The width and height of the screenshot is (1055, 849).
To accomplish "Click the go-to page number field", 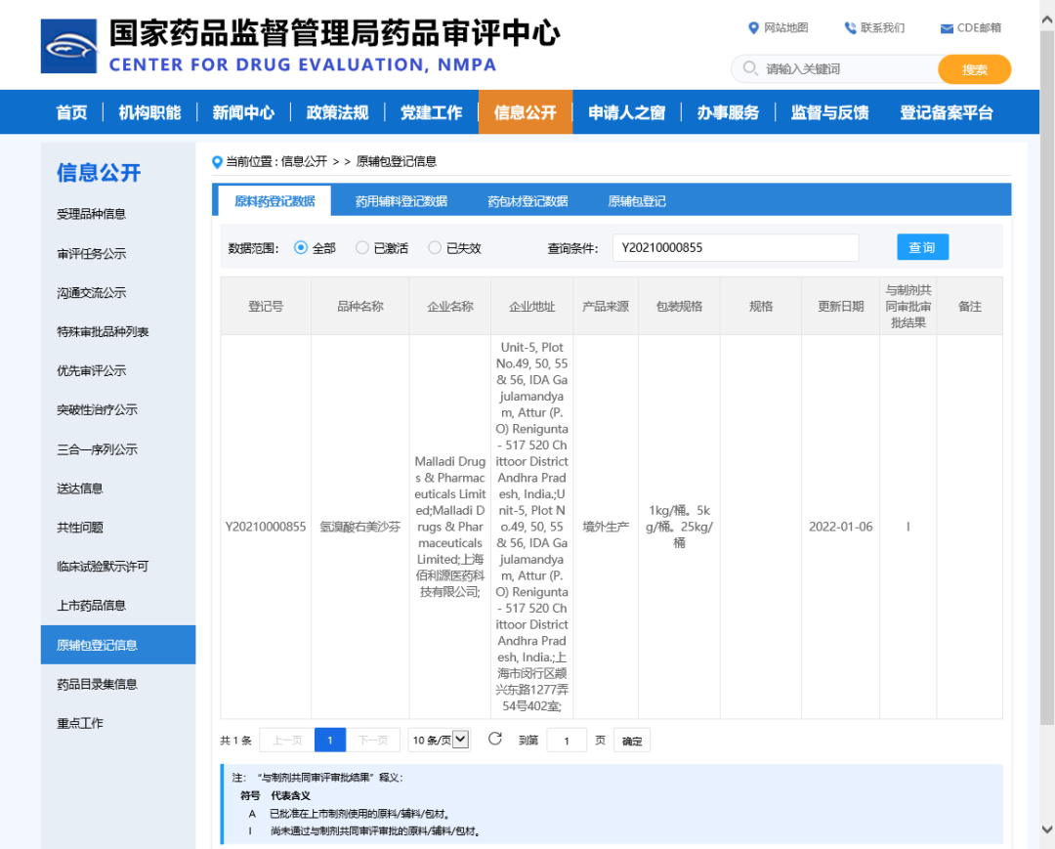I will pyautogui.click(x=567, y=741).
